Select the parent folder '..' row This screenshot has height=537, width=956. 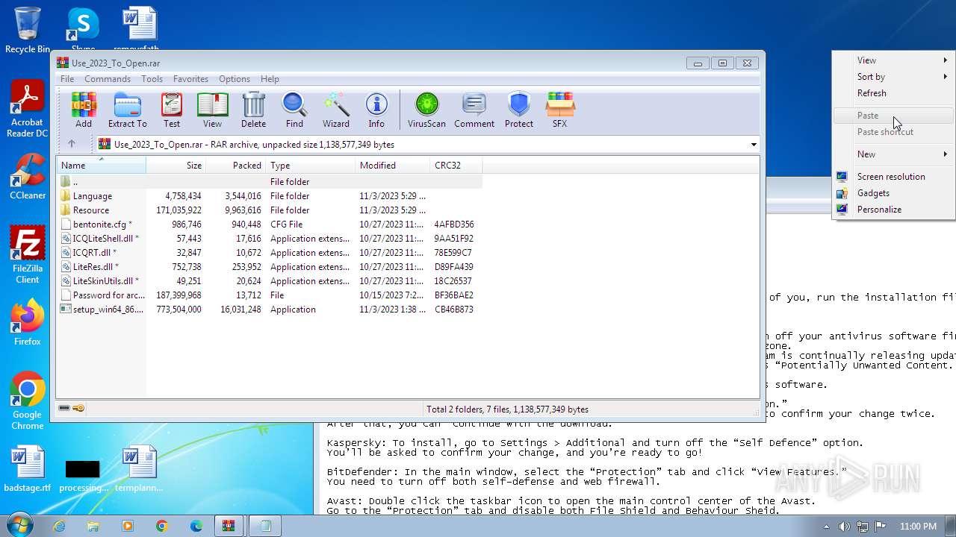pyautogui.click(x=270, y=182)
